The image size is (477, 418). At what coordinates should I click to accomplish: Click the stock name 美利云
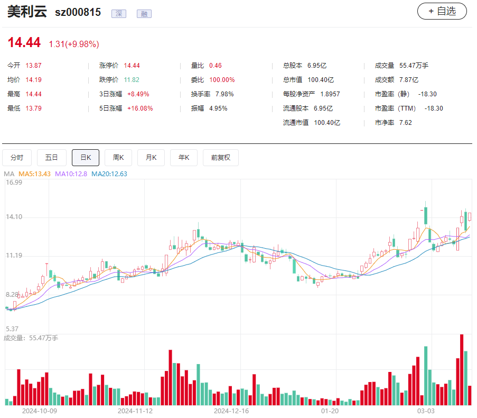pos(27,12)
